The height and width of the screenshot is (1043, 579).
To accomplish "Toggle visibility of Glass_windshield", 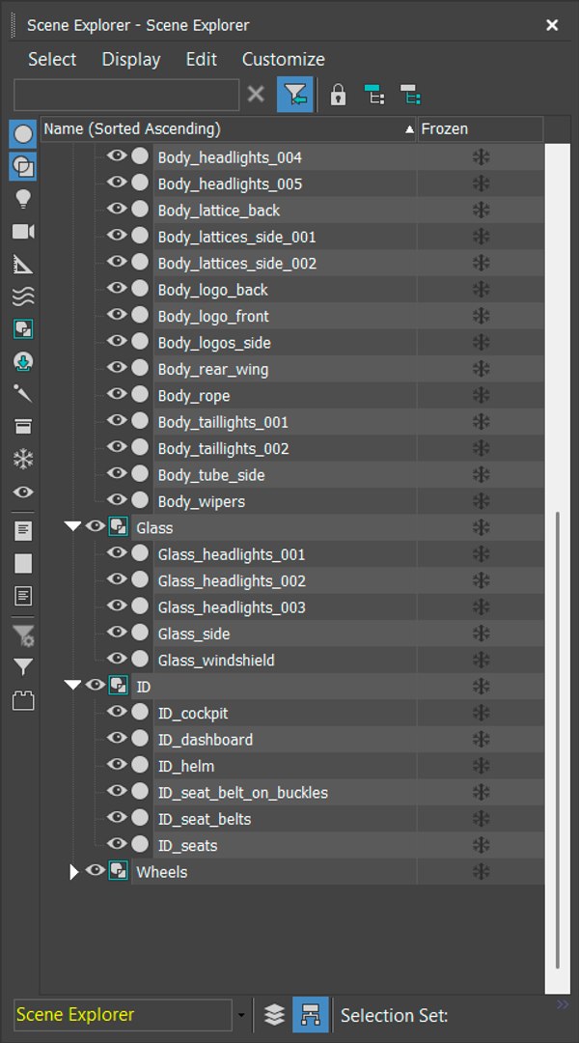I will (x=117, y=659).
